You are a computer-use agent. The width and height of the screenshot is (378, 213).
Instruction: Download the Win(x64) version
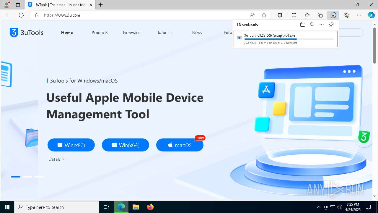coord(126,145)
